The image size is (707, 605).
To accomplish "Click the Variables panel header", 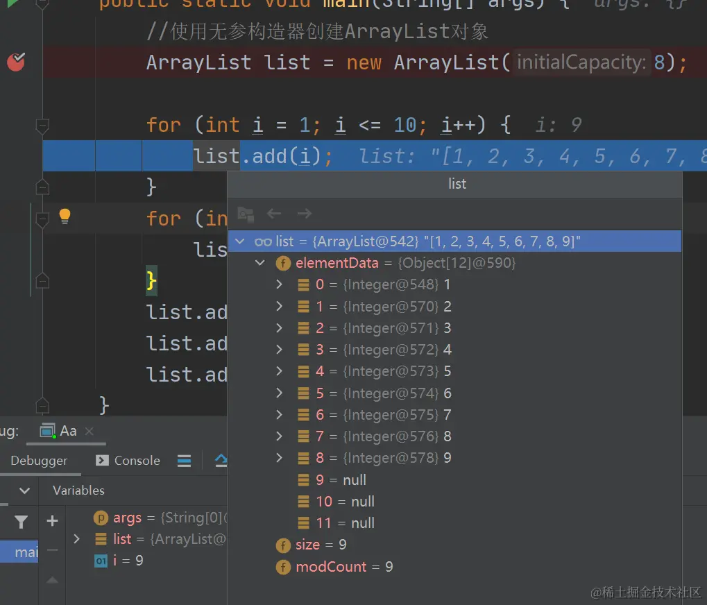I will point(78,491).
